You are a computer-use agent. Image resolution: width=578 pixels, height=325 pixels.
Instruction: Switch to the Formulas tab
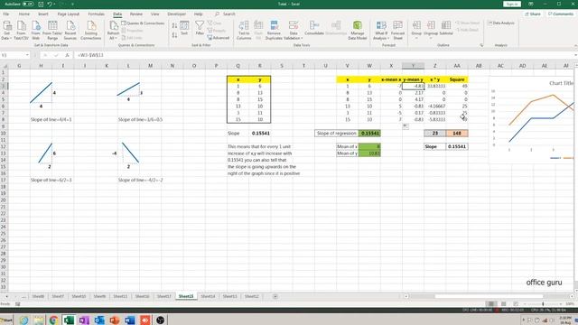[x=97, y=14]
